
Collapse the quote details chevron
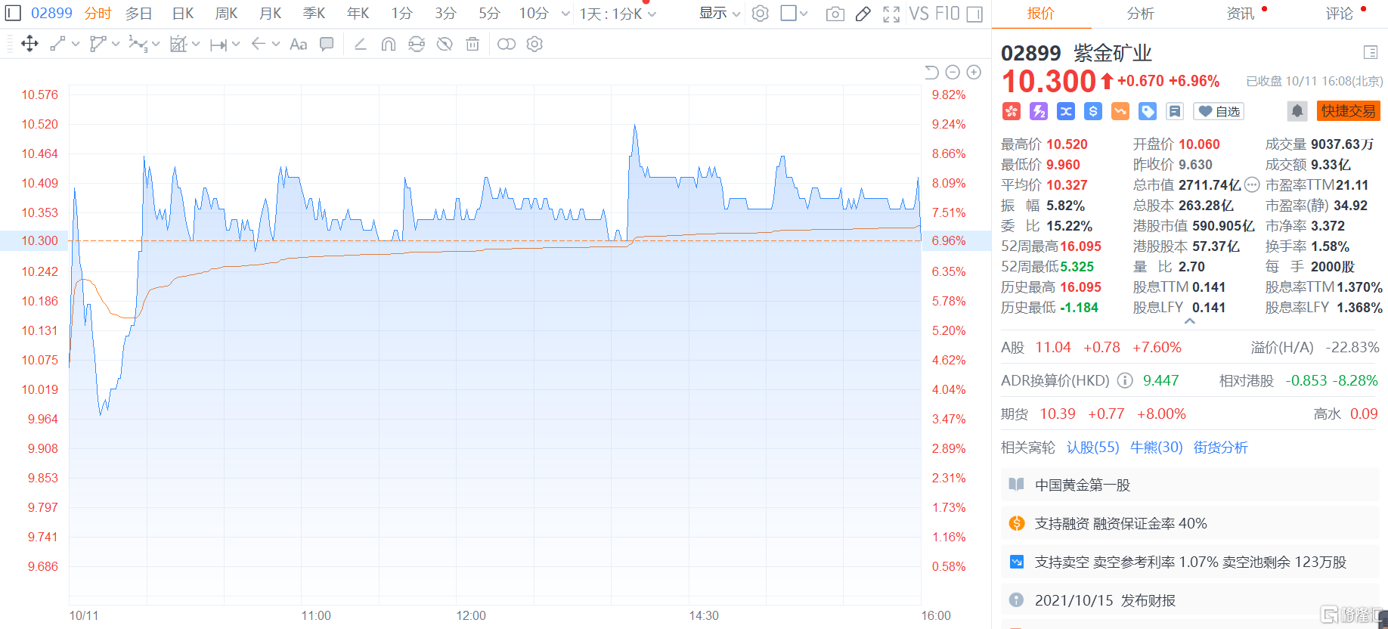point(1189,321)
